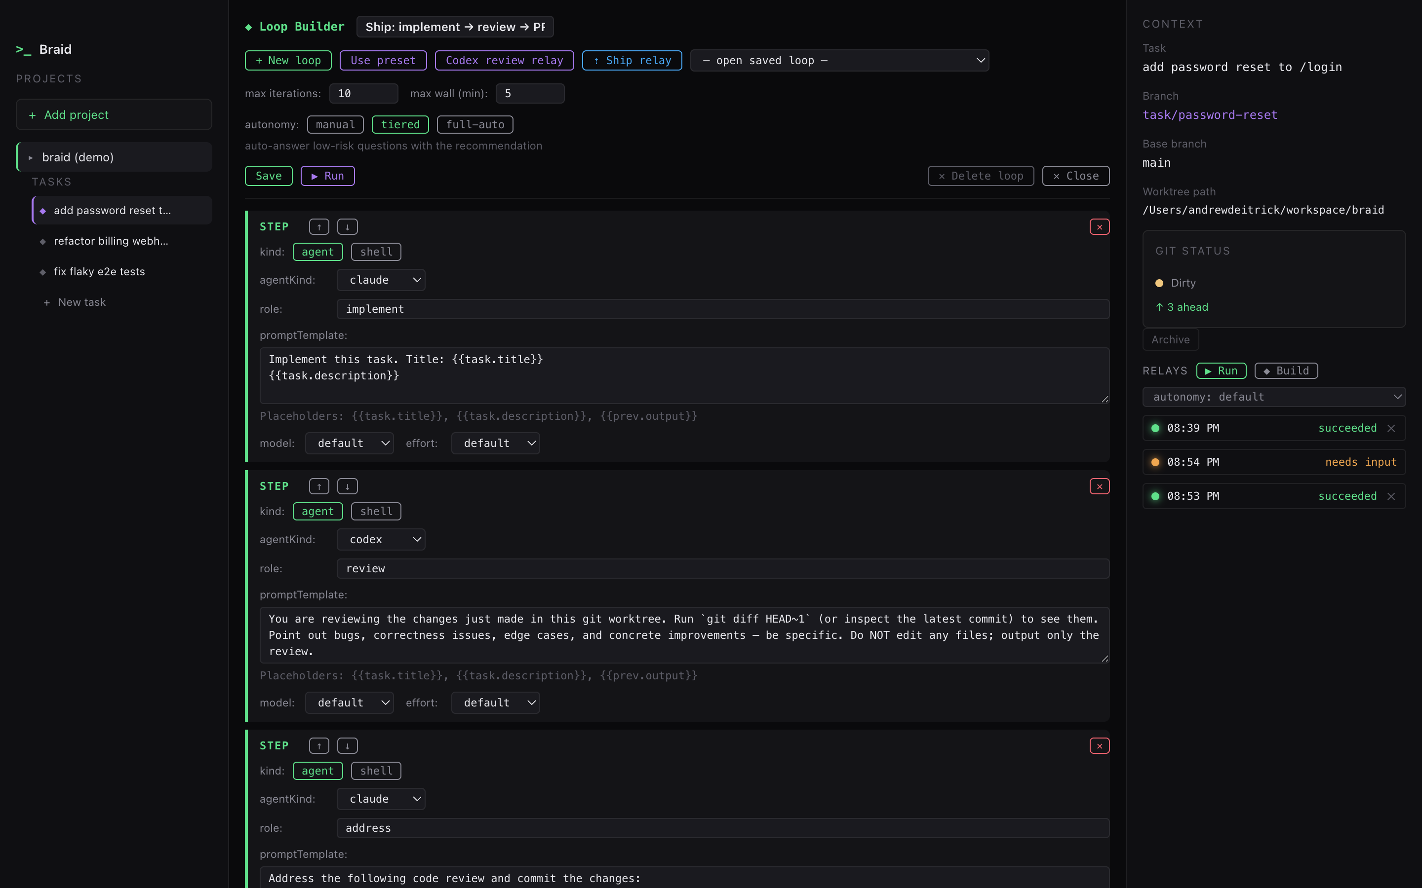The image size is (1422, 888).
Task: Set autonomy to manual
Action: (336, 124)
